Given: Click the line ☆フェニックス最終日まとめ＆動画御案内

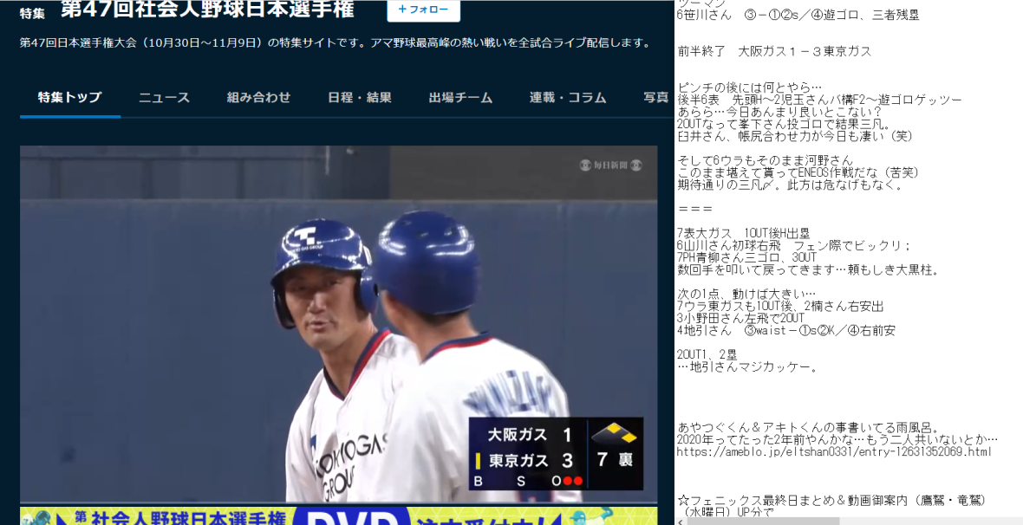Looking at the screenshot, I should (831, 500).
